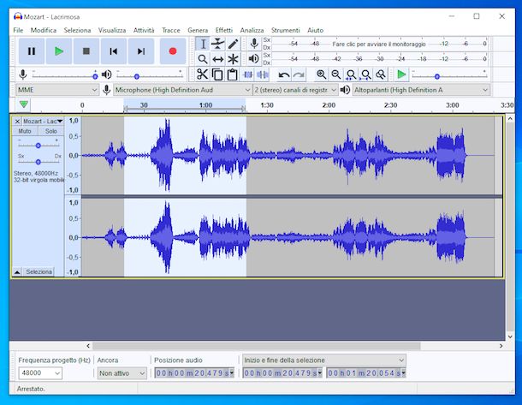
Task: Click the horizontal scrollbar under the tracks
Action: pos(257,346)
